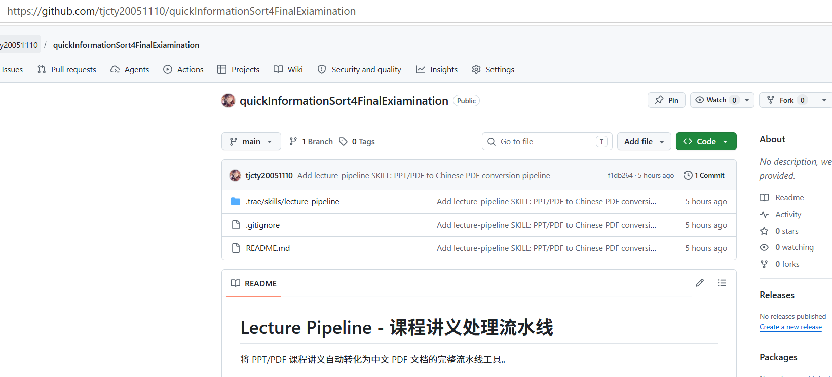Viewport: 832px width, 377px height.
Task: Open the Projects tab
Action: pos(238,69)
